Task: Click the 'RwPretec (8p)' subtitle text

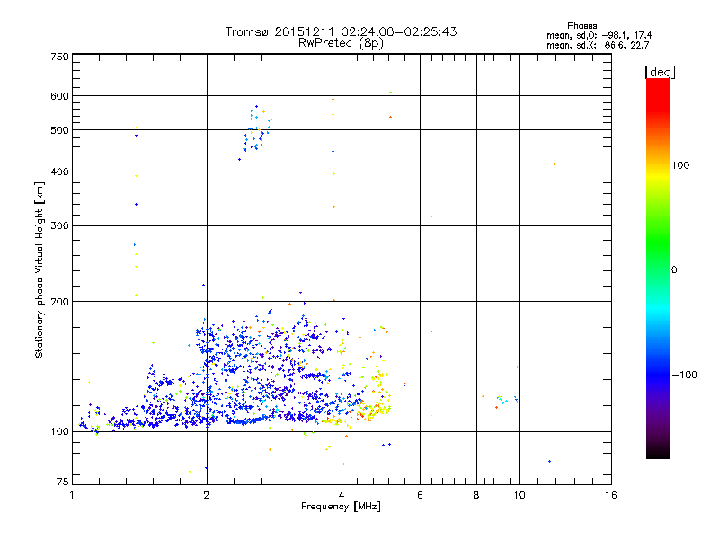Action: [x=341, y=43]
